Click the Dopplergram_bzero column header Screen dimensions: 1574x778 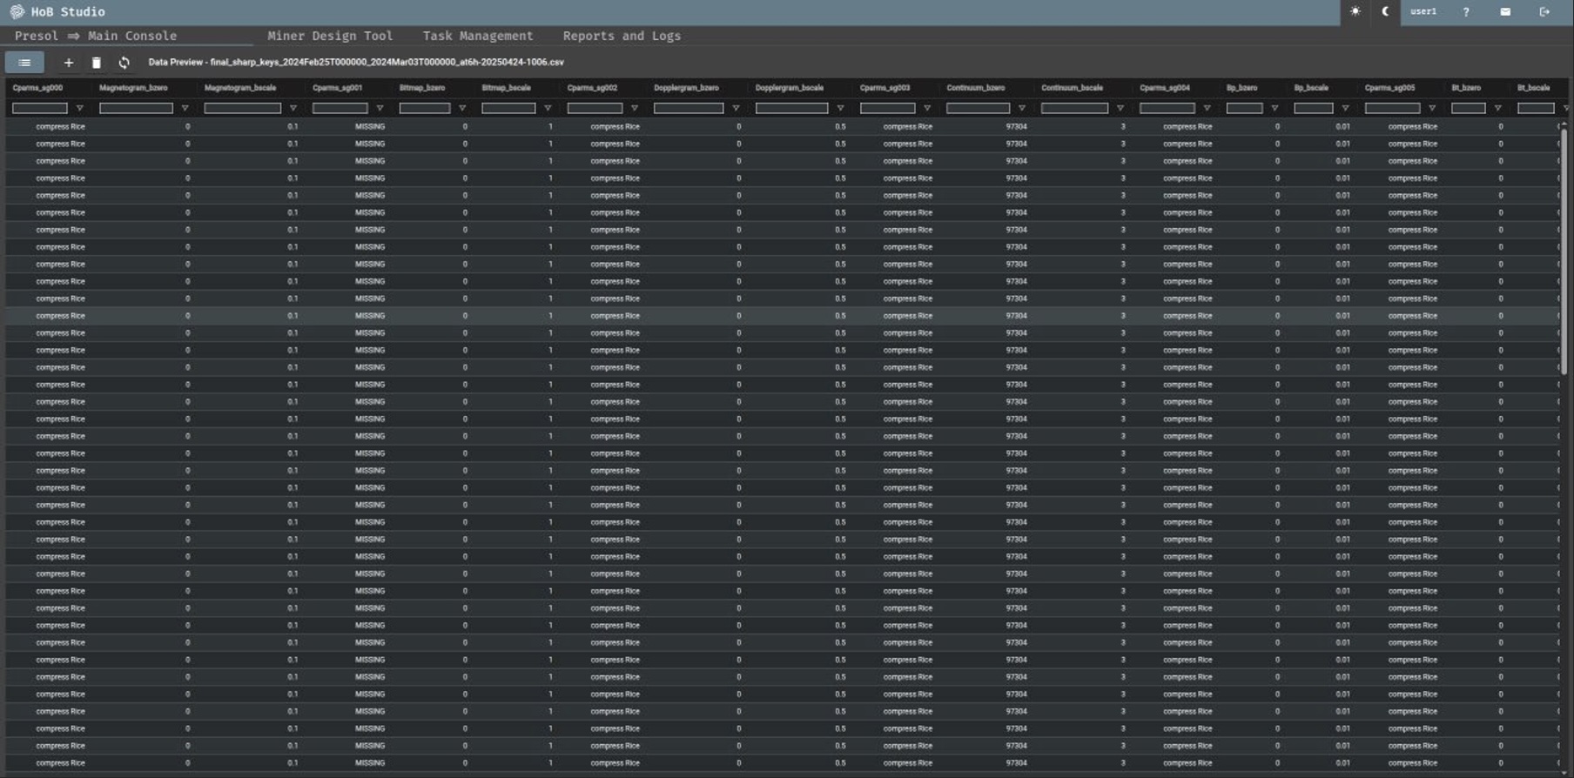click(686, 88)
